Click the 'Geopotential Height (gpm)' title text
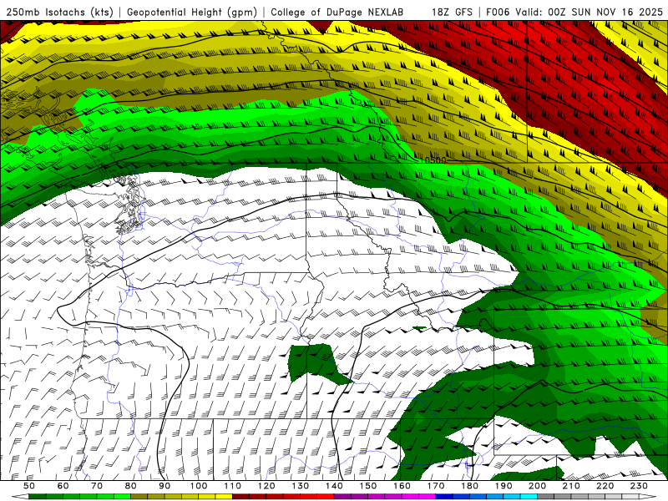668x501 pixels. (192, 12)
